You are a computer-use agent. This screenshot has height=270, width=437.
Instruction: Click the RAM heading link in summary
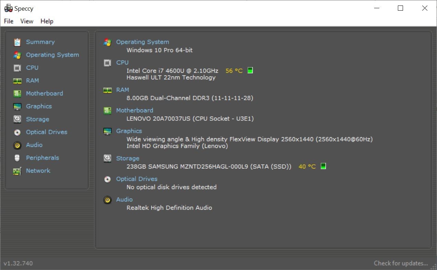123,90
